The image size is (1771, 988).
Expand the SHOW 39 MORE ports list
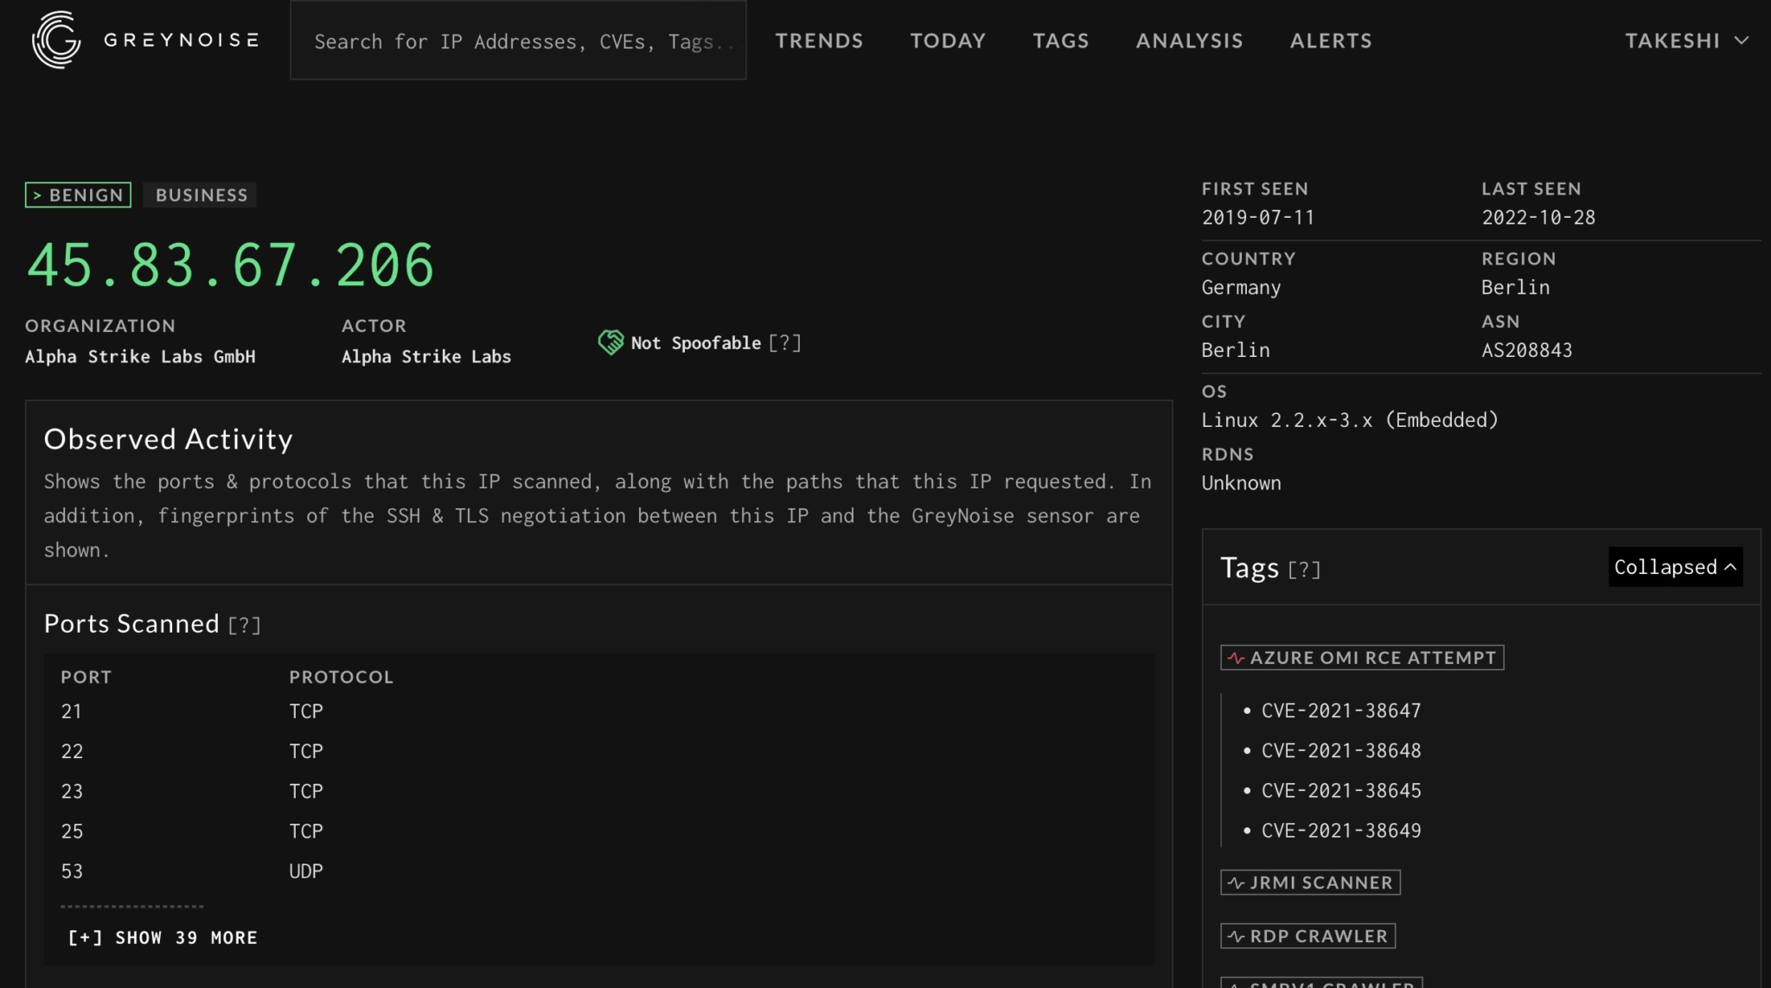tap(161, 937)
